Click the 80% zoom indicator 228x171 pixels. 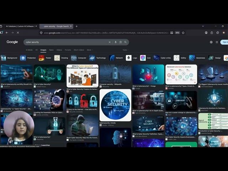pos(177,33)
